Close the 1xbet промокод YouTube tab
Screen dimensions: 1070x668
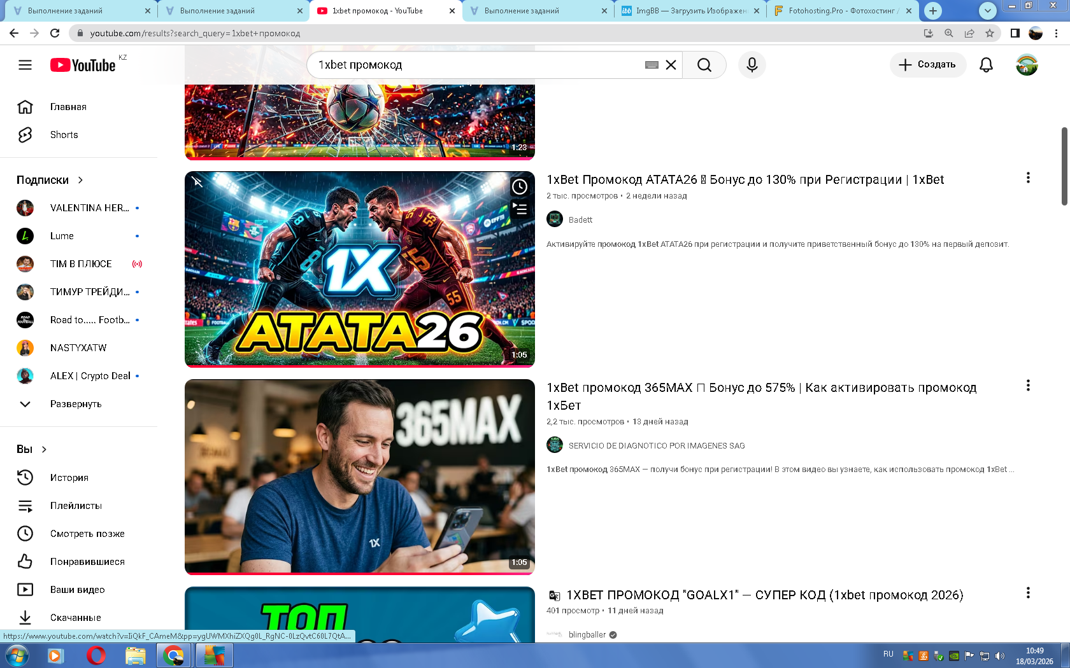(452, 11)
